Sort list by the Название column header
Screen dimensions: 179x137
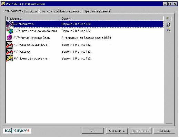(x=33, y=18)
